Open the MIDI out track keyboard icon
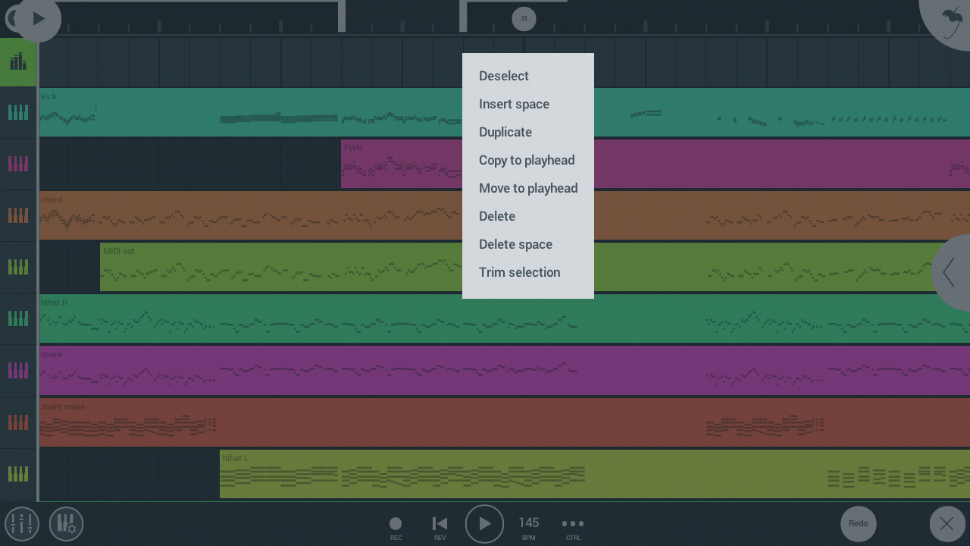The width and height of the screenshot is (970, 546). point(18,267)
